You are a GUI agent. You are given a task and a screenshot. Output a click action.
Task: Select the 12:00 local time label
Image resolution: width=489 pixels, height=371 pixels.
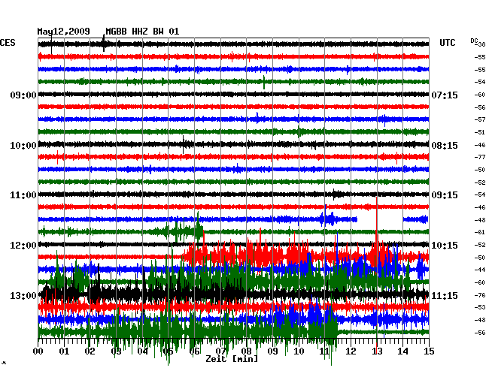[23, 246]
